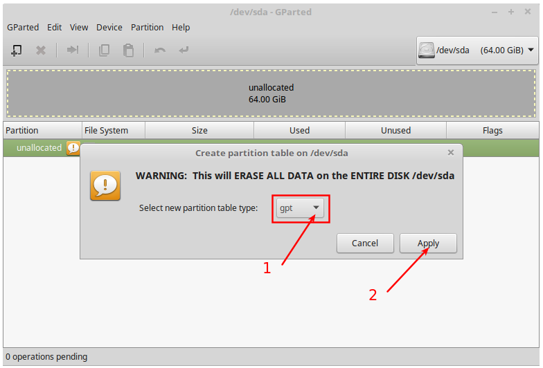This screenshot has height=368, width=543.
Task: Click the 'Select new partition table type:' label
Action: 198,208
